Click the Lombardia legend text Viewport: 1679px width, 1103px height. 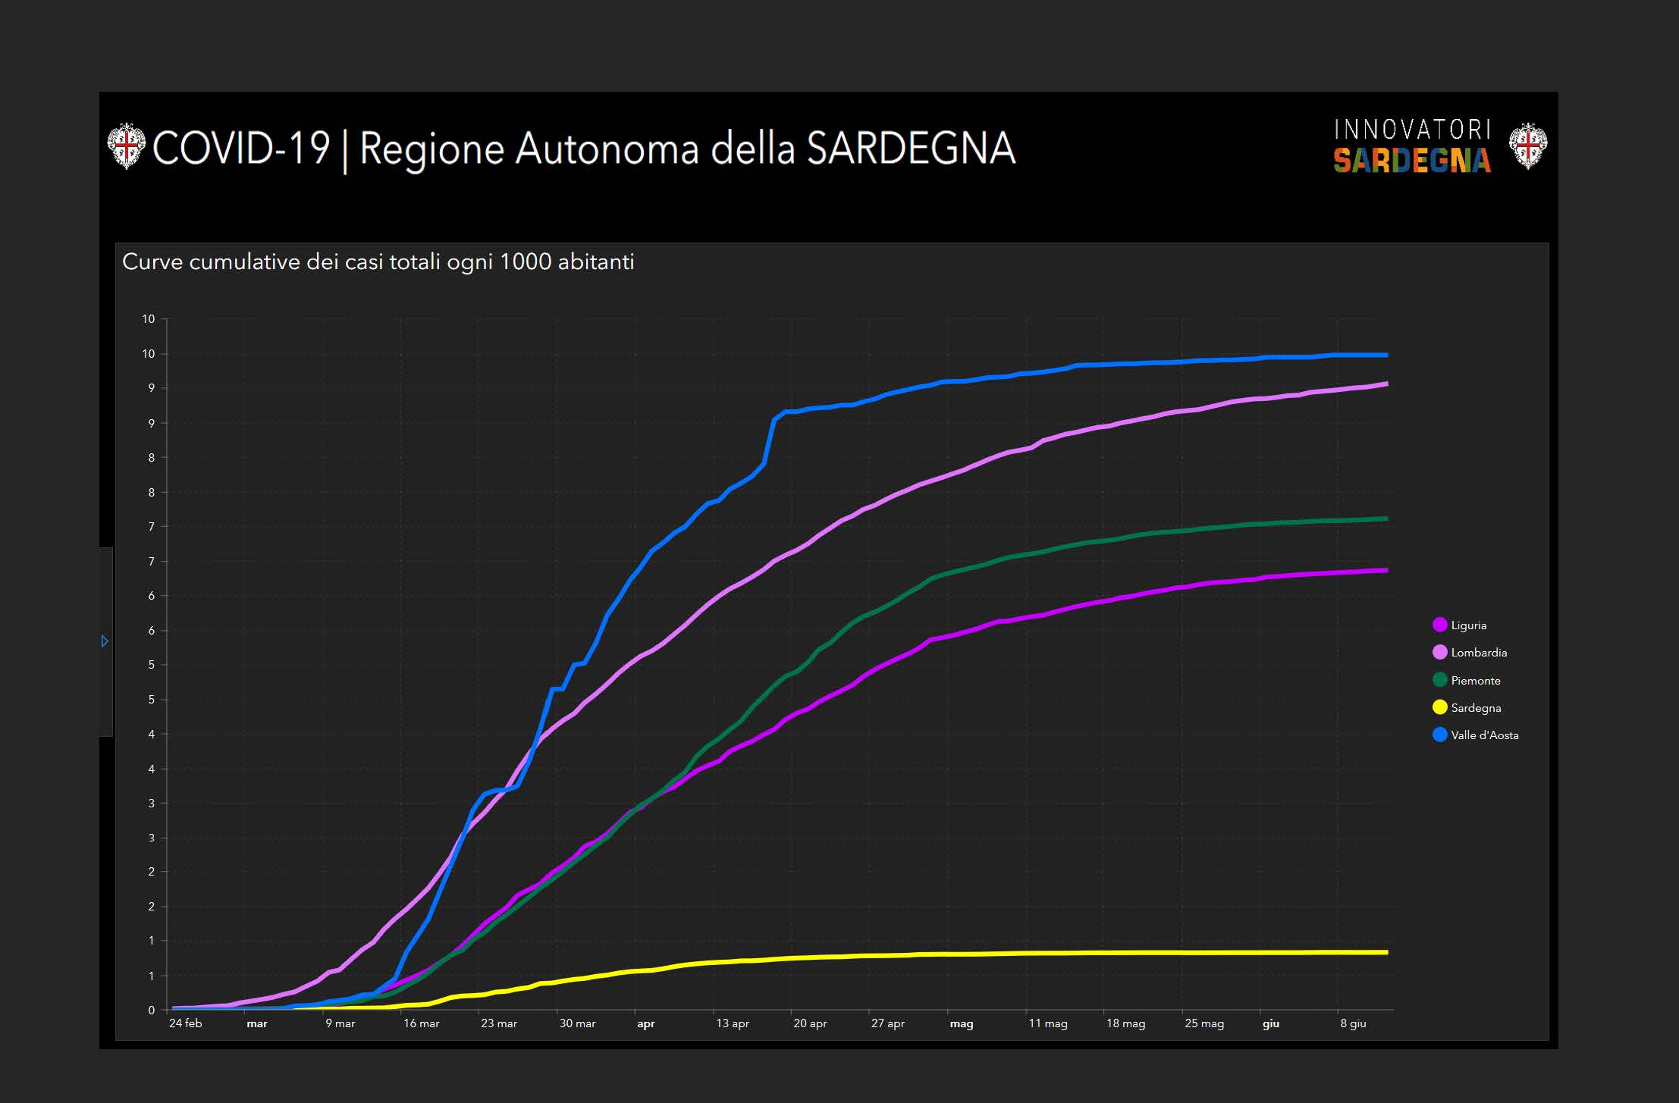click(x=1478, y=653)
